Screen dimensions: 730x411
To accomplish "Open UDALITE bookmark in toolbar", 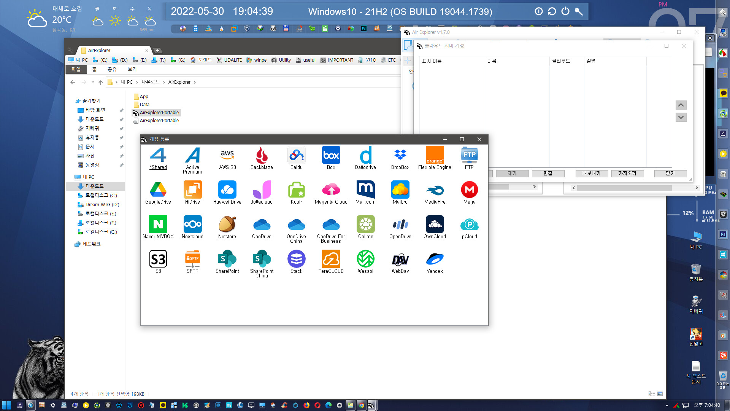I will pyautogui.click(x=229, y=60).
